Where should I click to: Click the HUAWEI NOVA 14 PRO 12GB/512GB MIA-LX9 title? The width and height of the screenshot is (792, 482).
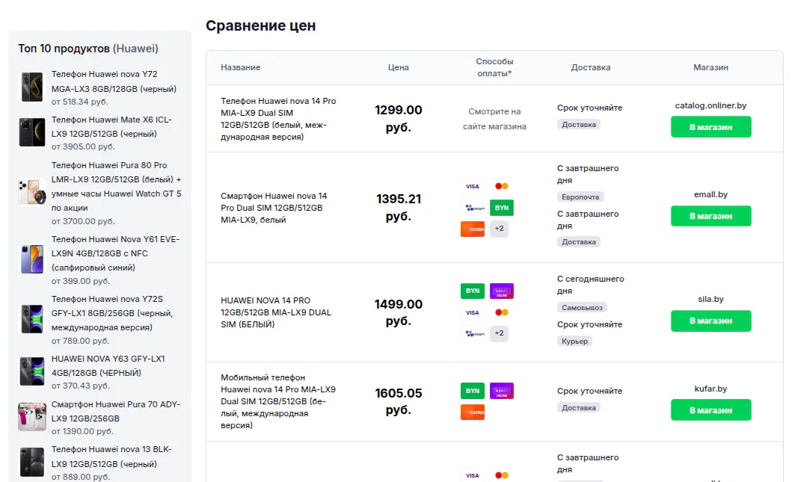pyautogui.click(x=276, y=312)
